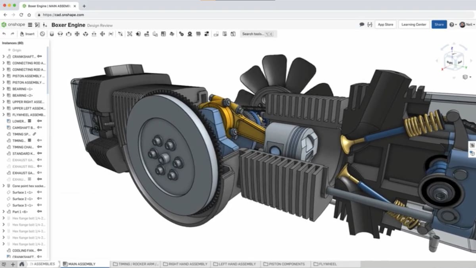Select the Cylindrical mate tool
Viewport: 476px width, 268px height.
85,34
